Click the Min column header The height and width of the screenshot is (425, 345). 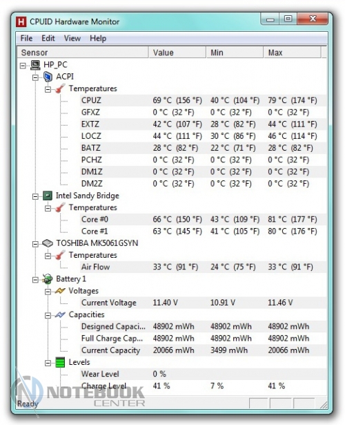tap(235, 53)
